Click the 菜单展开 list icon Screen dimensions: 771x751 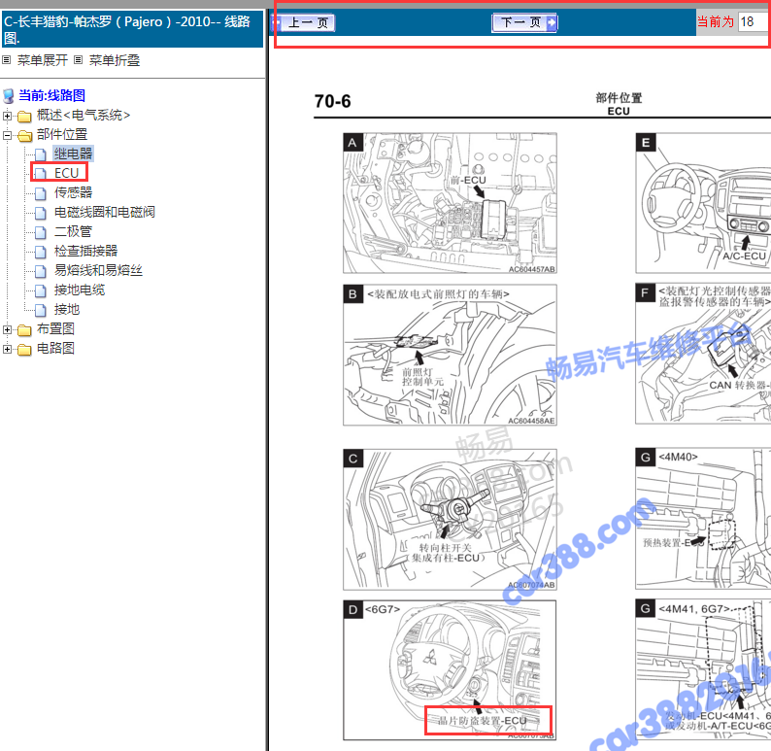(7, 60)
